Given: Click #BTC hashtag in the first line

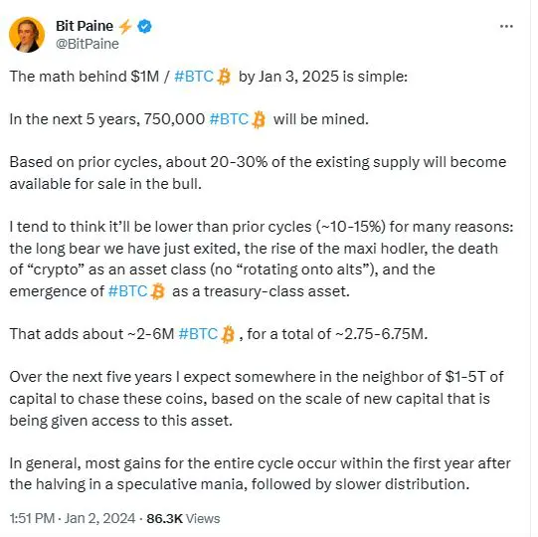Looking at the screenshot, I should [x=194, y=77].
